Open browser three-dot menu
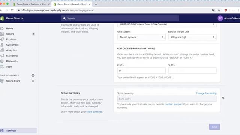240x135 pixels. [239, 10]
